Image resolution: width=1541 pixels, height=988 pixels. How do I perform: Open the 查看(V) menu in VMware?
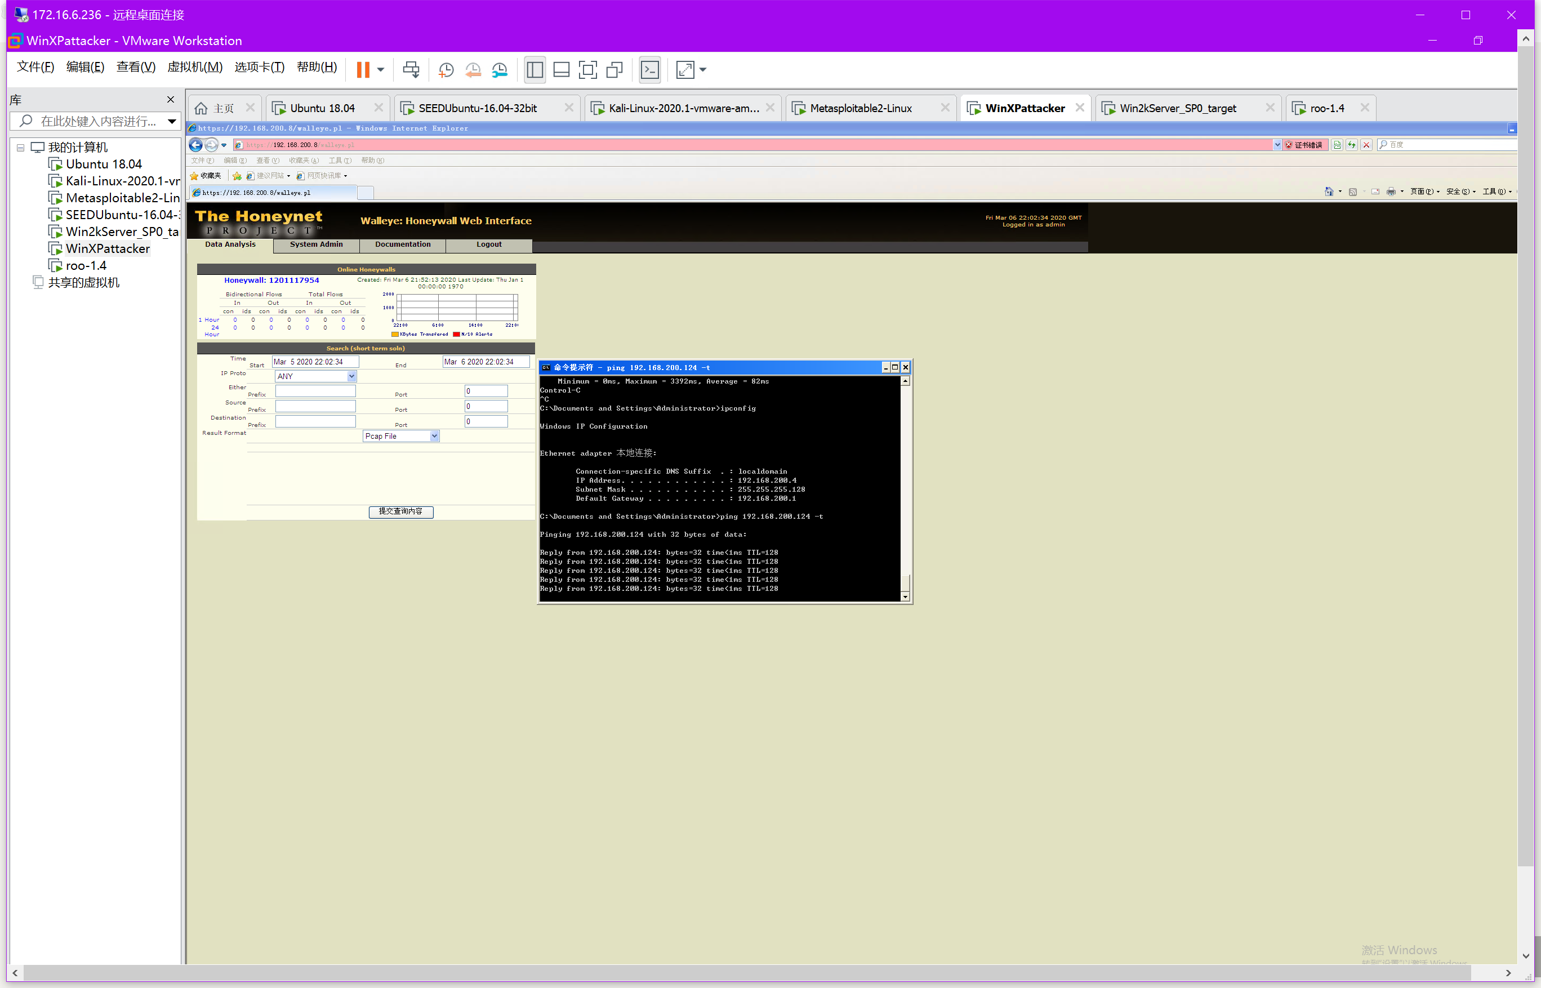tap(136, 66)
